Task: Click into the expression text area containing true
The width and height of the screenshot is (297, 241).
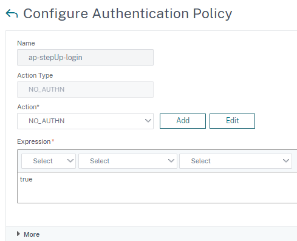Action: tap(157, 188)
